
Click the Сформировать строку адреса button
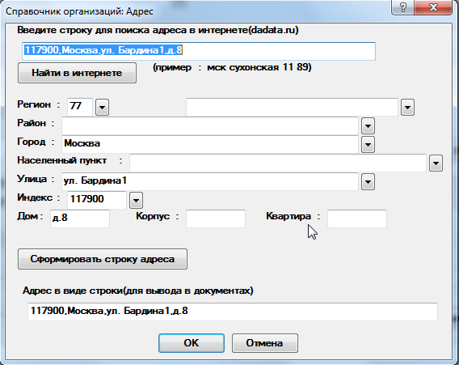(103, 259)
